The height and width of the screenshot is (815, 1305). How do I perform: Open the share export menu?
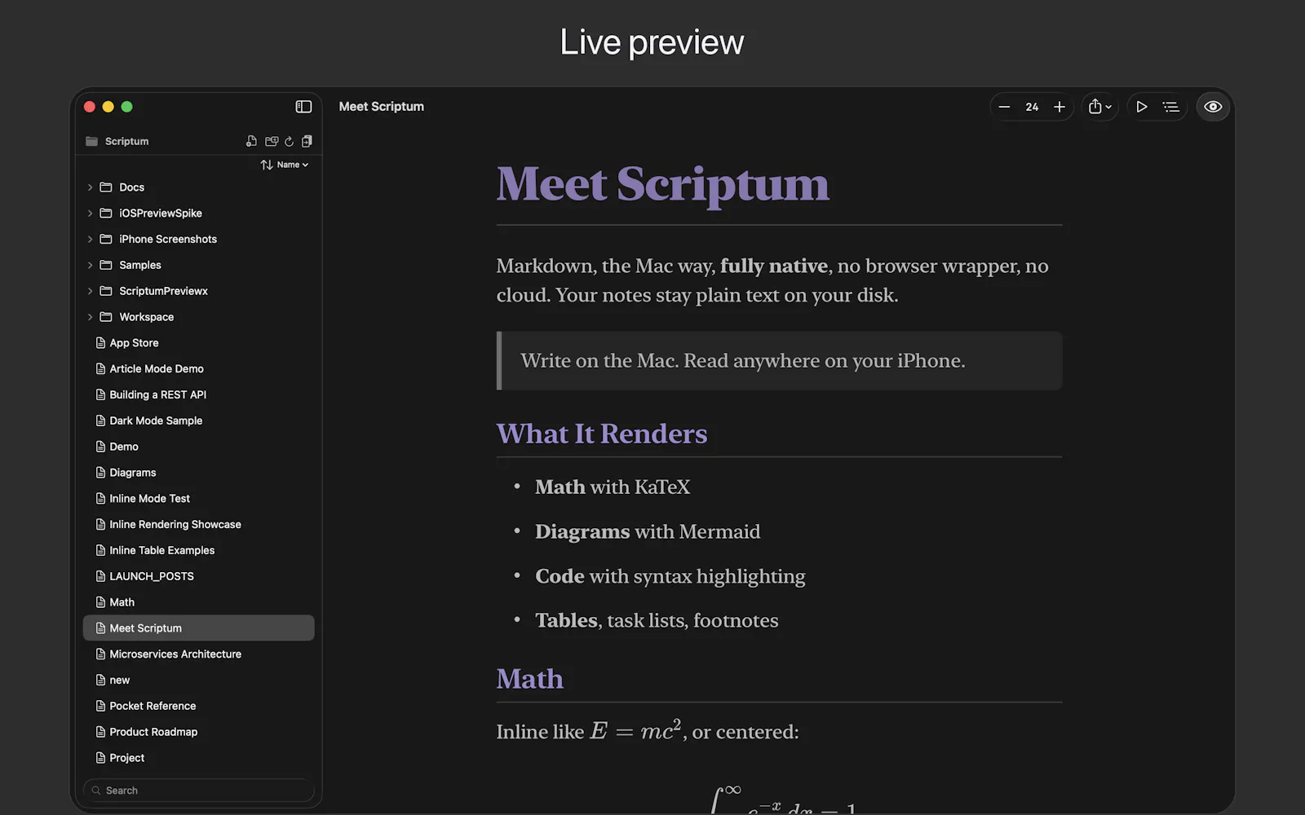pos(1100,107)
